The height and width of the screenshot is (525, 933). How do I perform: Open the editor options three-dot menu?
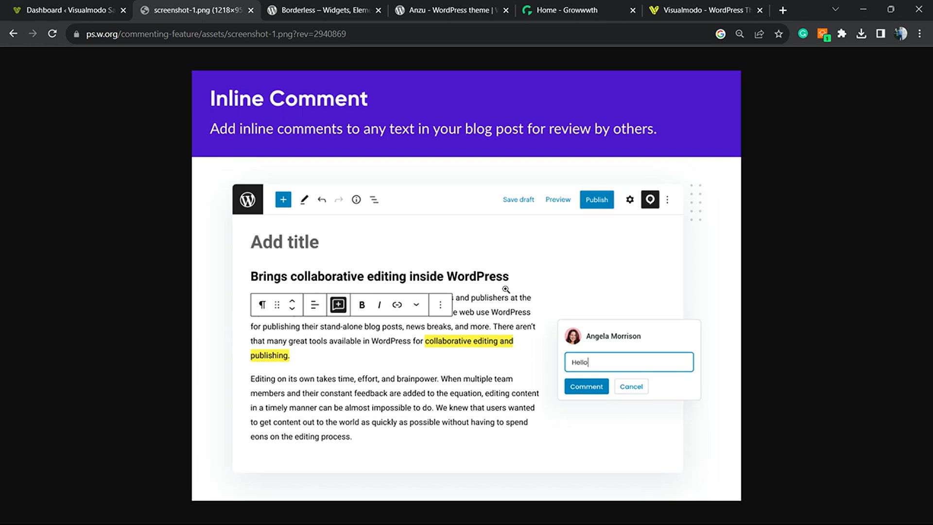667,199
